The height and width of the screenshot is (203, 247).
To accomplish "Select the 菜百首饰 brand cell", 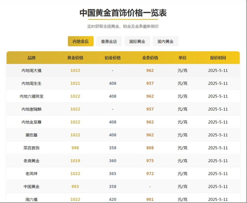I will point(31,148).
